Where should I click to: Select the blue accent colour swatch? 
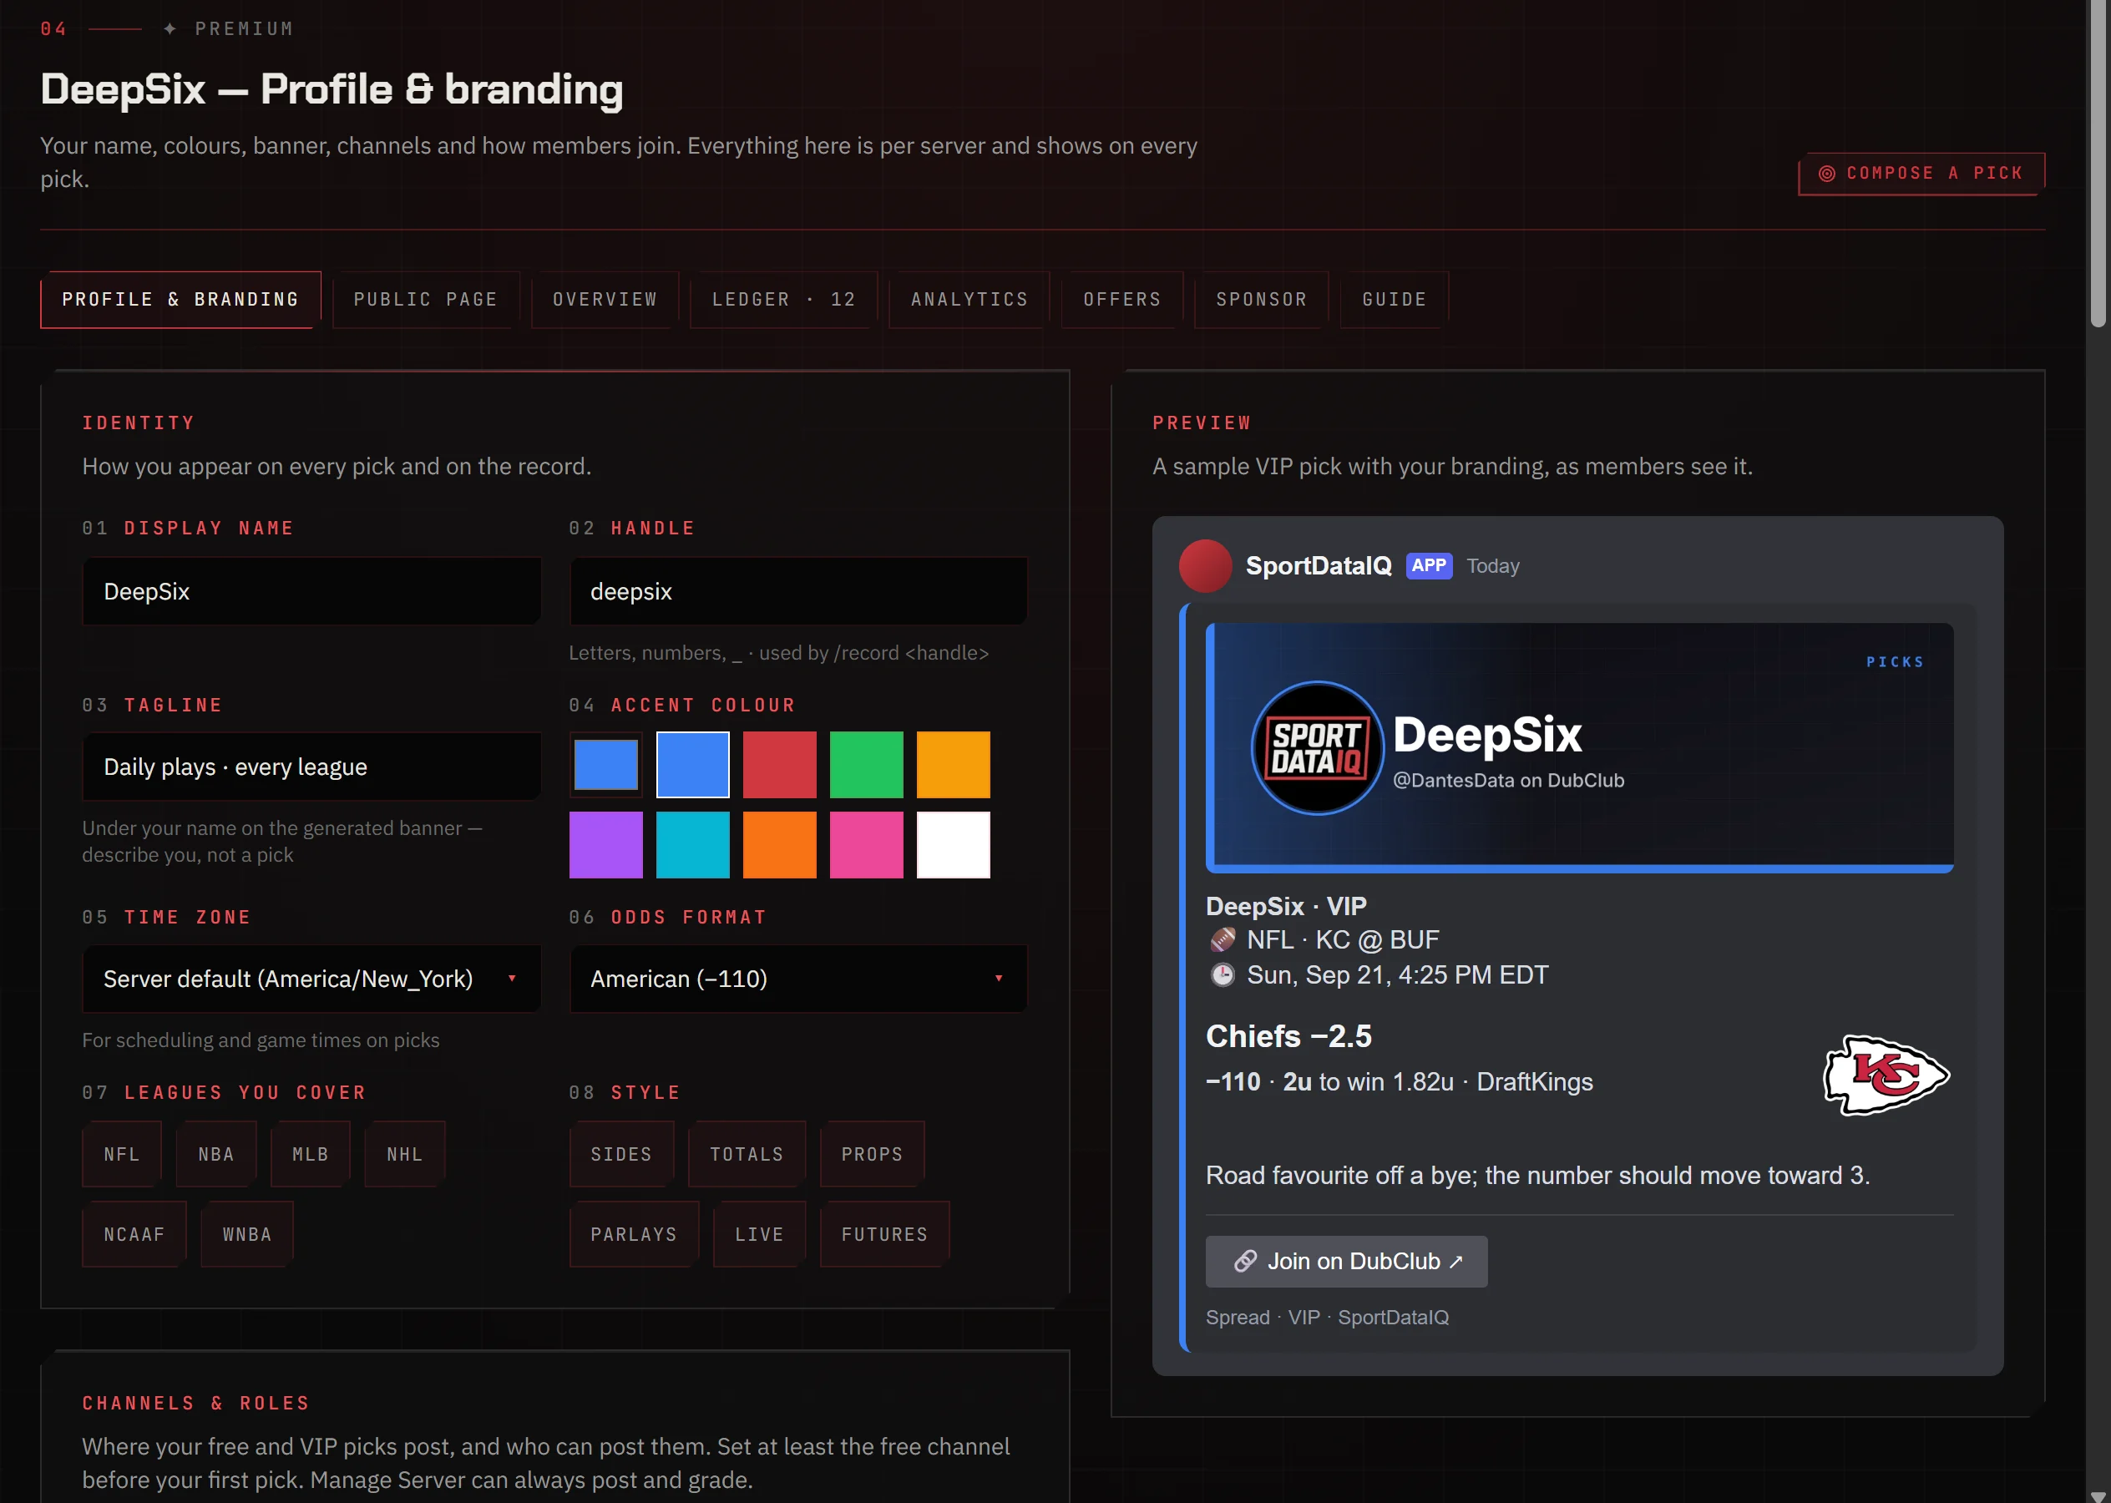[x=693, y=766]
